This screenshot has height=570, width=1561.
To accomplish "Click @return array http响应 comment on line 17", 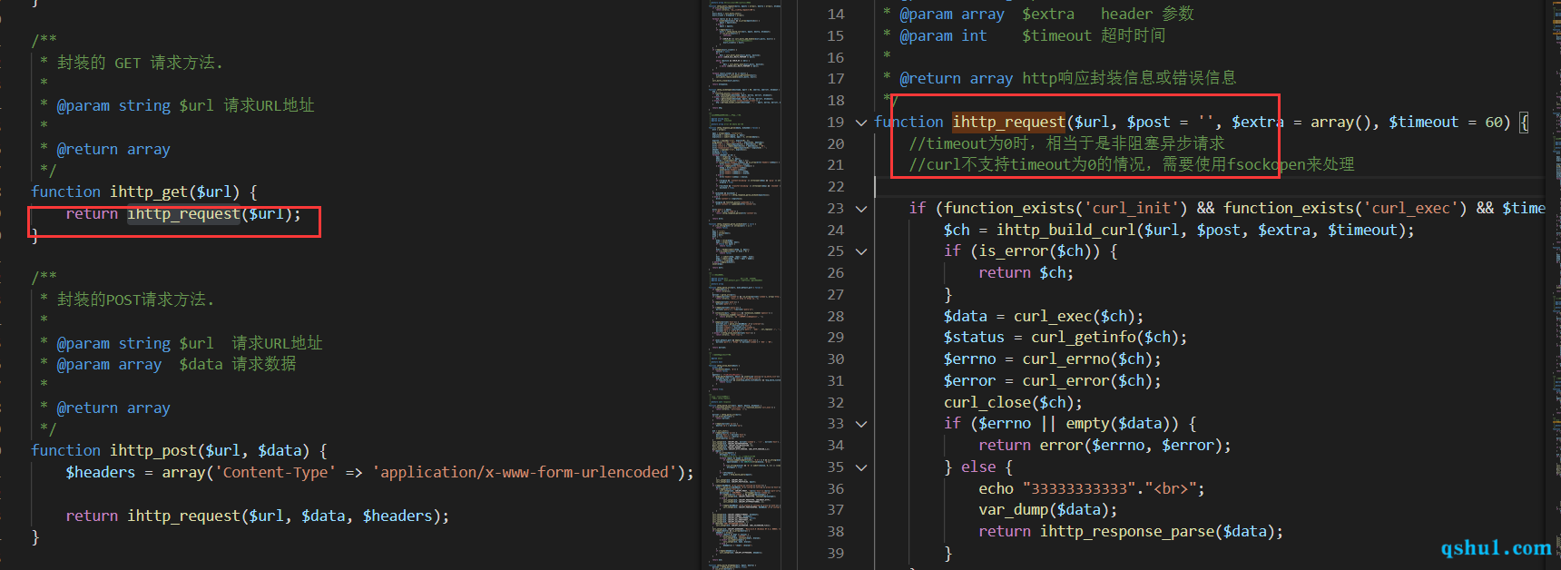I will coord(1067,79).
